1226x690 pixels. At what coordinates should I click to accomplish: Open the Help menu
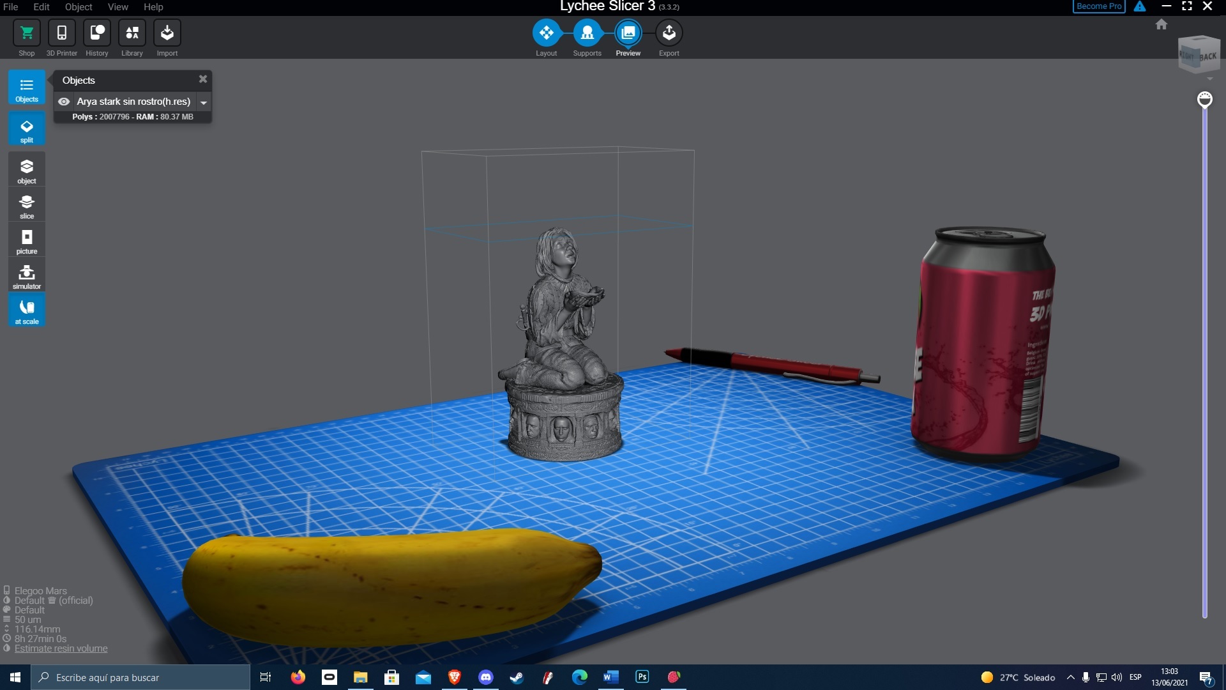153,7
